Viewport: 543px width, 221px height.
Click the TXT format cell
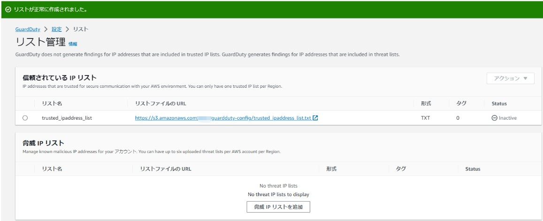(x=425, y=118)
